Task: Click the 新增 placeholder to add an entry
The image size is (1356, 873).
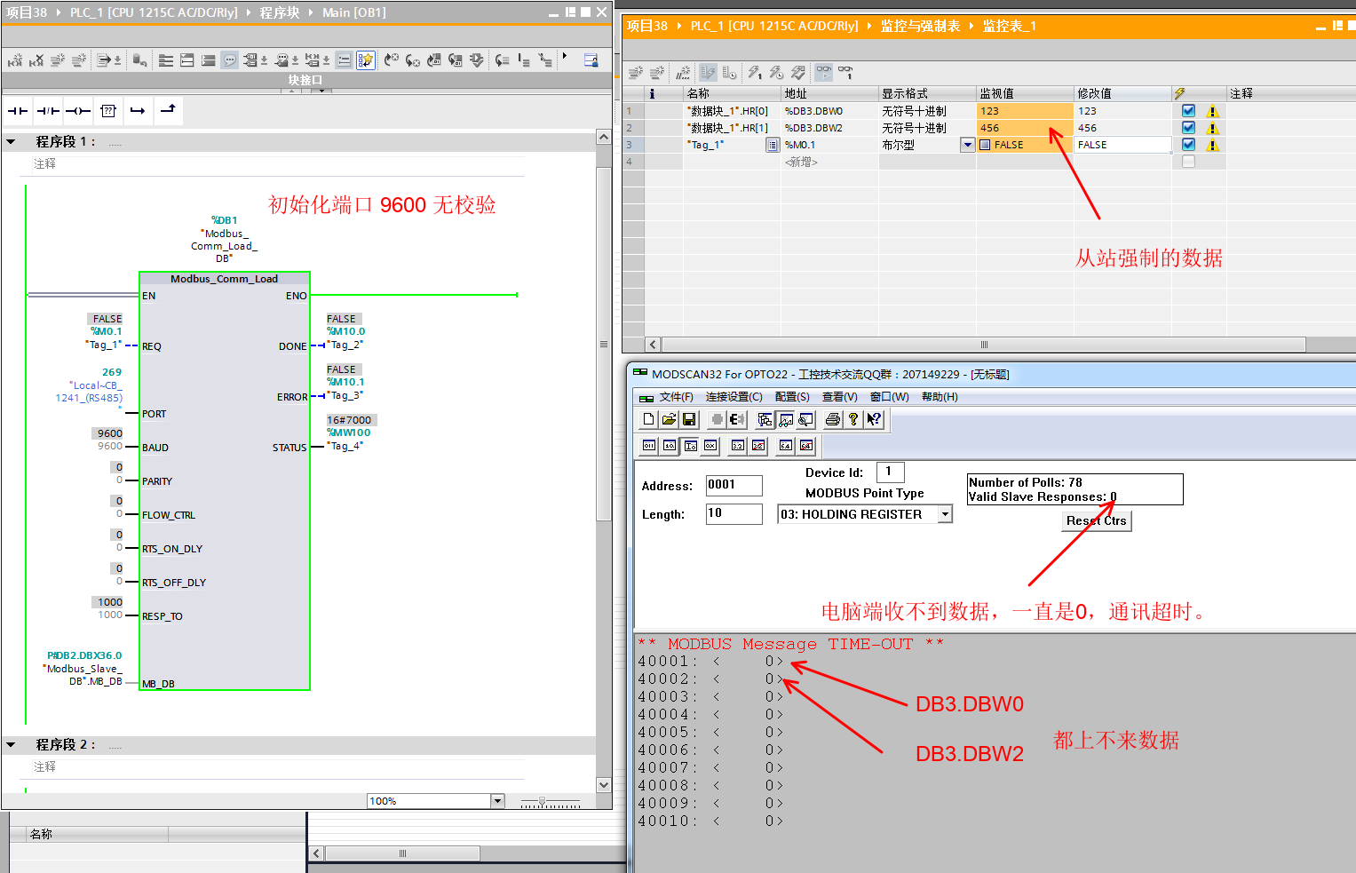Action: (801, 162)
